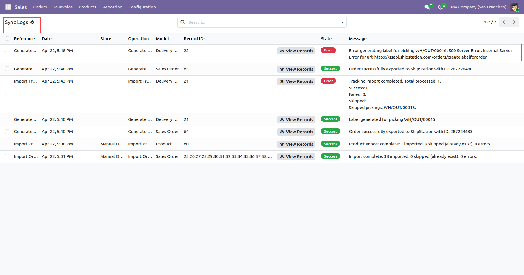Sort by Operation column header
This screenshot has height=275, width=524.
pos(139,39)
